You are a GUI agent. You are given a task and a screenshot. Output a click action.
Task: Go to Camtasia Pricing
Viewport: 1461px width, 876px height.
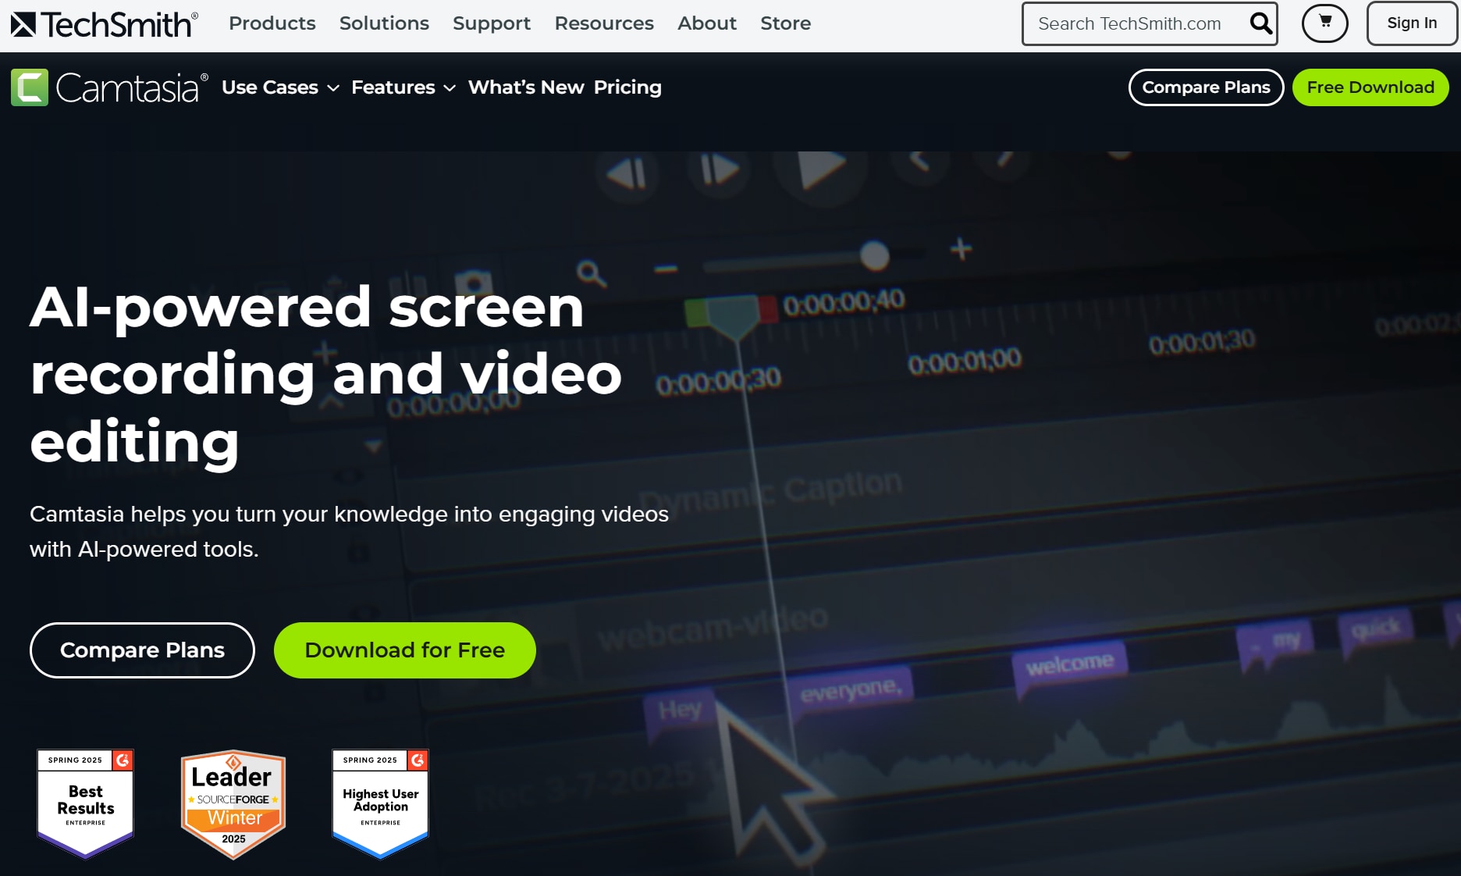pos(627,87)
